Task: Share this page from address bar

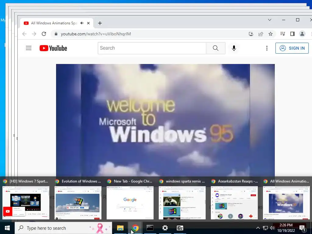Action: click(x=261, y=34)
